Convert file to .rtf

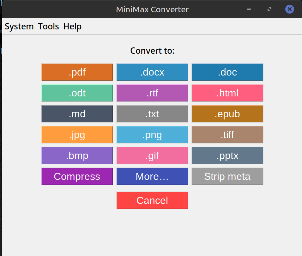pyautogui.click(x=152, y=93)
